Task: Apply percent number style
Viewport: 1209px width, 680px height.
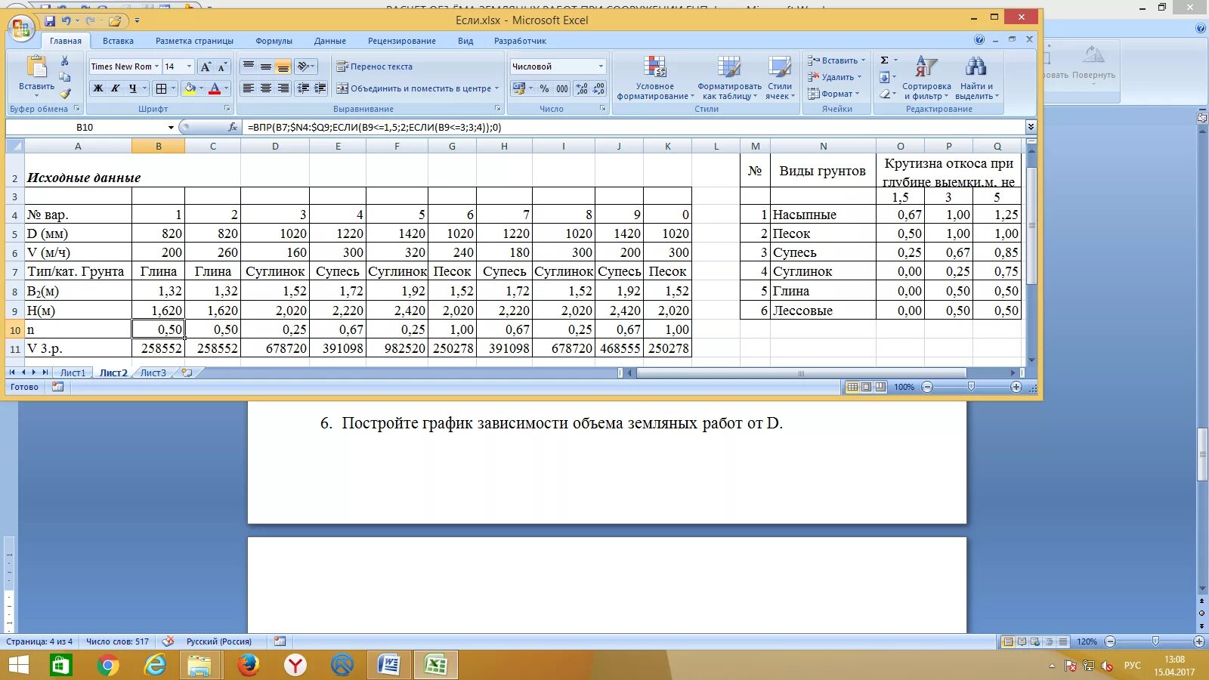Action: [x=544, y=88]
